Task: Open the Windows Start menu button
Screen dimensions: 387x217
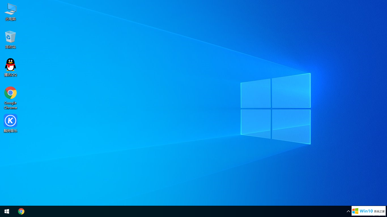Action: 7,211
